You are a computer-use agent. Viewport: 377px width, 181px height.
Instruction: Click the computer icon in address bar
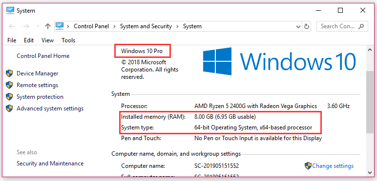pyautogui.click(x=60, y=26)
